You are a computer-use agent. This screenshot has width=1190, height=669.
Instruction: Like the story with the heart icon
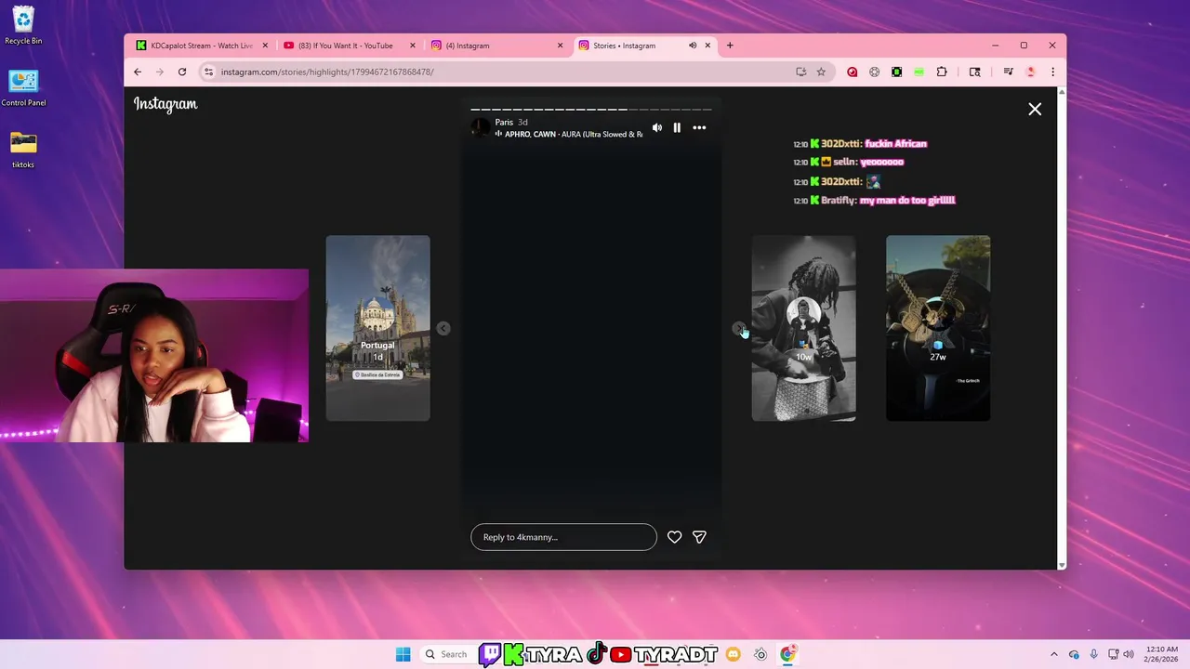pos(675,537)
